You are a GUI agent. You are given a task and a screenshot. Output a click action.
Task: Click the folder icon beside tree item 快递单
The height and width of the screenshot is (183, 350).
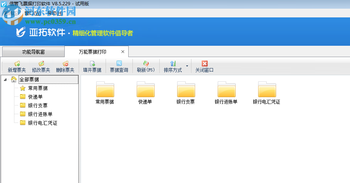(23, 97)
